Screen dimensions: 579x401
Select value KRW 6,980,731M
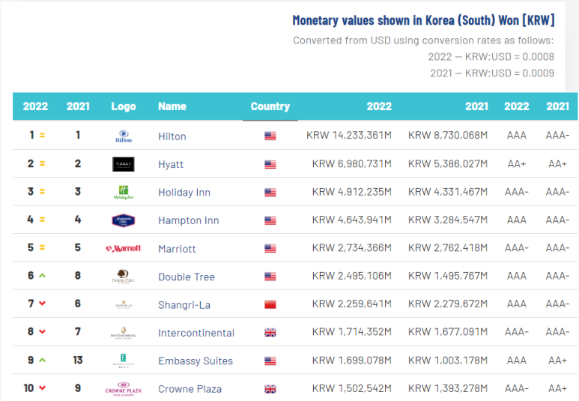352,163
